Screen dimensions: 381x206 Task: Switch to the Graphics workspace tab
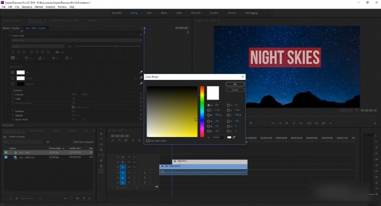214,13
